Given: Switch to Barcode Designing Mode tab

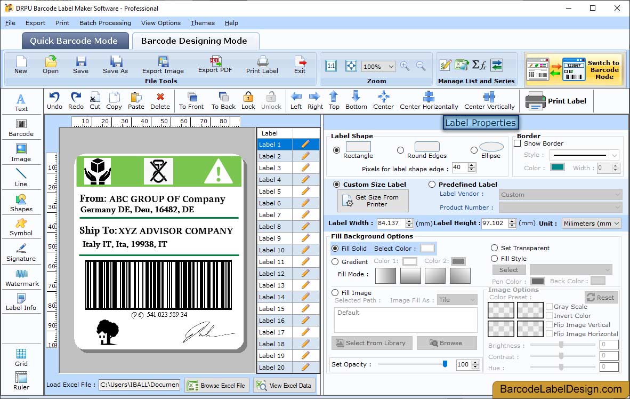Looking at the screenshot, I should (195, 41).
